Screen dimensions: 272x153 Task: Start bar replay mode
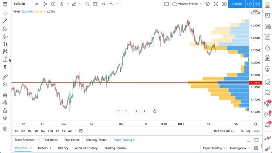103,4
